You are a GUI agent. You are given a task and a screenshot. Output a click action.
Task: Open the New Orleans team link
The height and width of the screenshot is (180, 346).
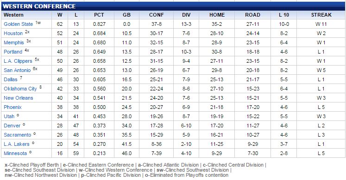click(19, 98)
